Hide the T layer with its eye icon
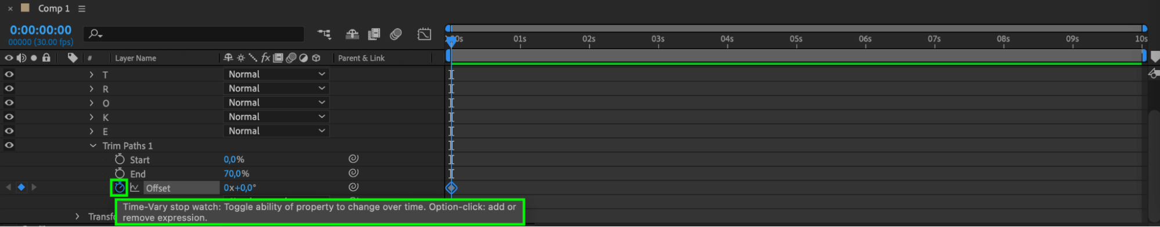1160x227 pixels. coord(9,74)
